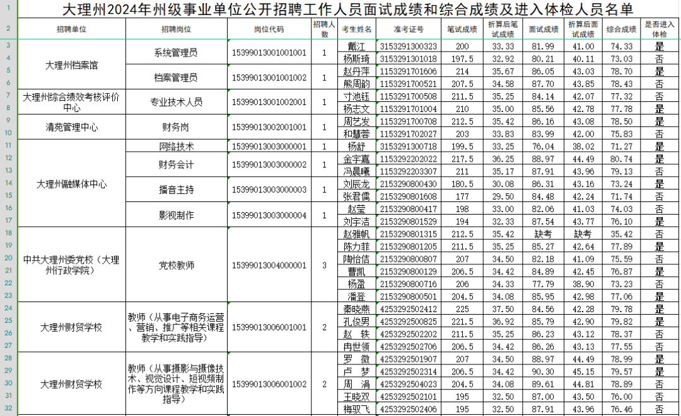Image resolution: width=681 pixels, height=416 pixels.
Task: Select the 网络技术 position cell
Action: (x=177, y=147)
